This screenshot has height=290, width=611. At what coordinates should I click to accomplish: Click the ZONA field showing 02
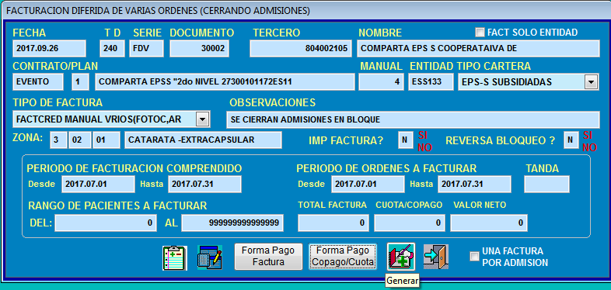point(80,140)
